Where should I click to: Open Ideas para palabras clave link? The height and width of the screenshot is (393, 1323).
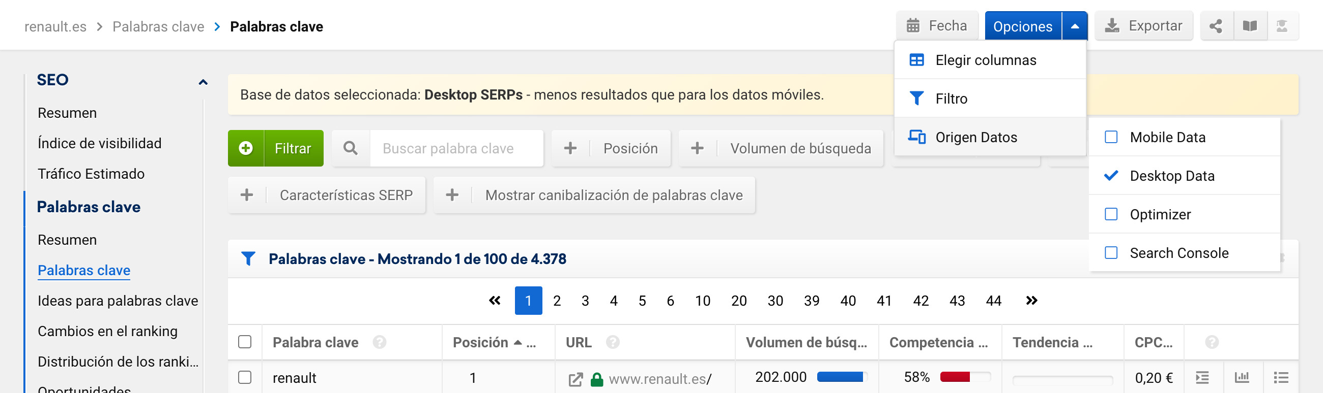coord(118,301)
